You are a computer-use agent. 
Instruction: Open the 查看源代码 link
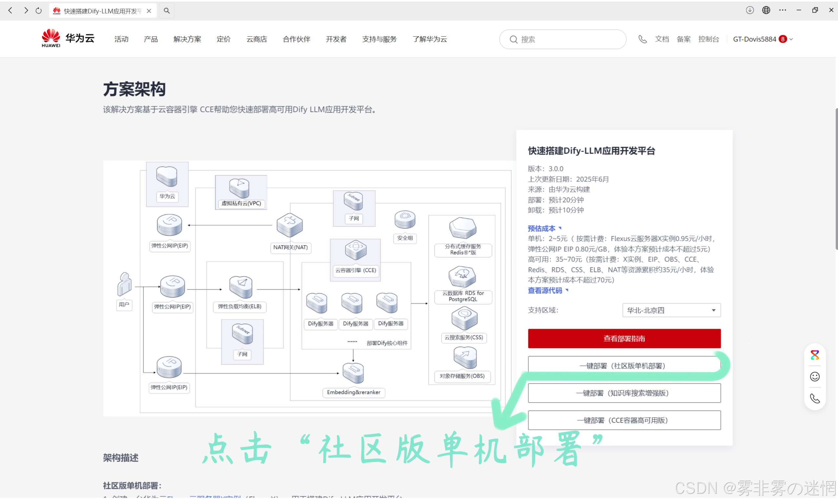tap(545, 291)
